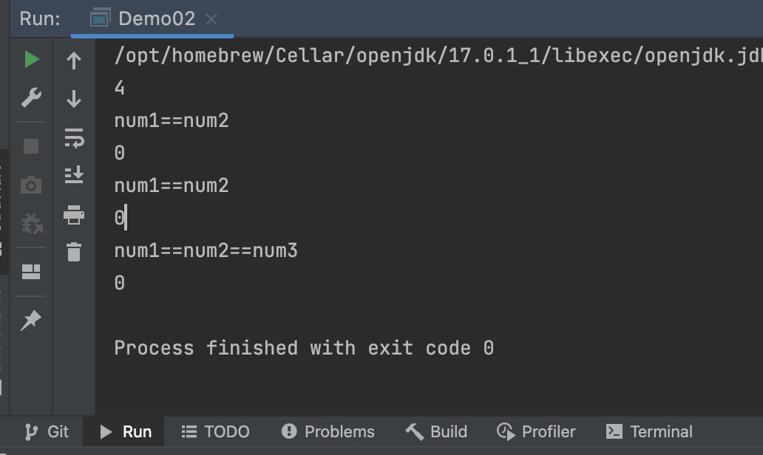Open the restore layout icon
Viewport: 763px width, 455px height.
(x=31, y=272)
